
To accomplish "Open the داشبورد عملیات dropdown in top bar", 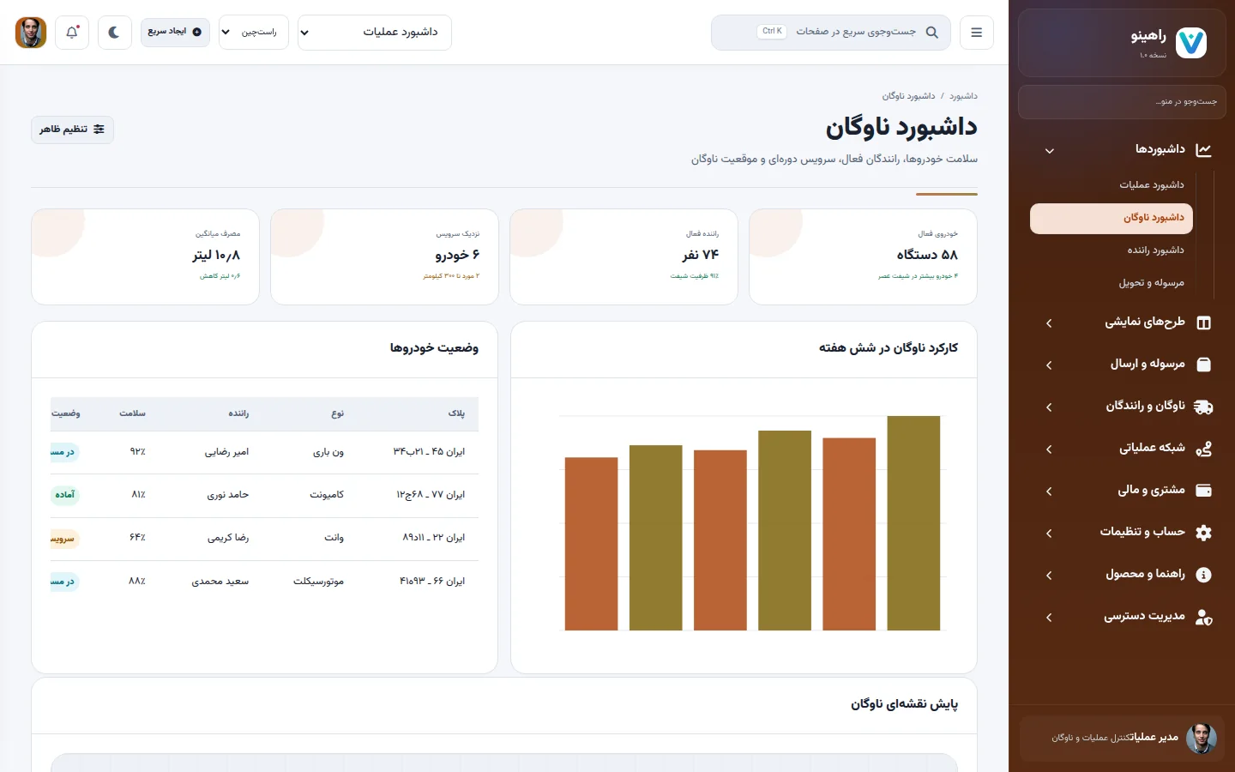I will (x=375, y=33).
